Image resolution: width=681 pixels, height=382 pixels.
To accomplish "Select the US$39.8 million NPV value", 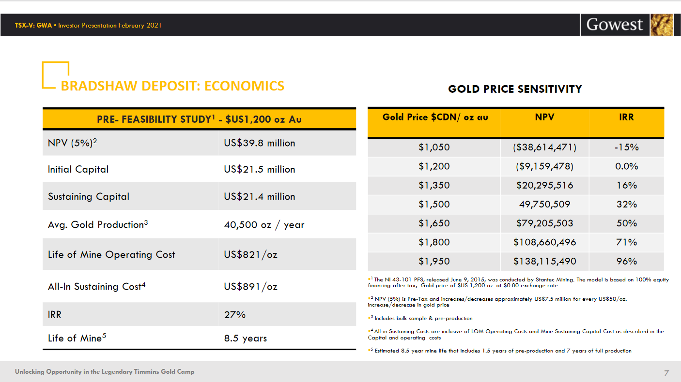I will [259, 143].
